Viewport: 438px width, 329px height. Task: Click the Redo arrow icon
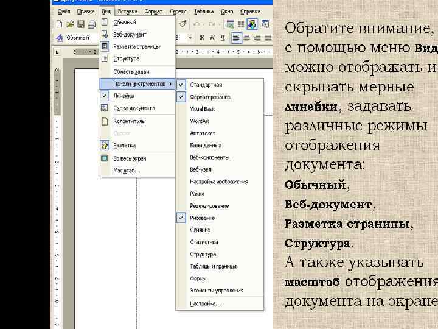[x=212, y=24]
